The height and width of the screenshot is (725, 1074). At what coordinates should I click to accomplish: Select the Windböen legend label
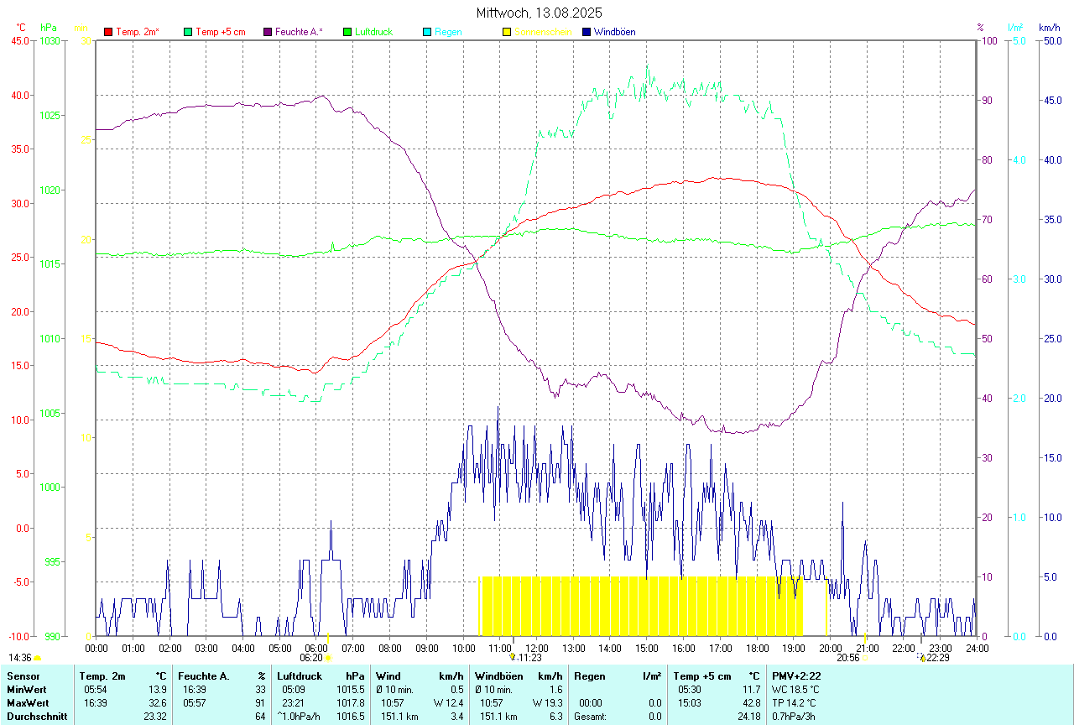(x=615, y=32)
